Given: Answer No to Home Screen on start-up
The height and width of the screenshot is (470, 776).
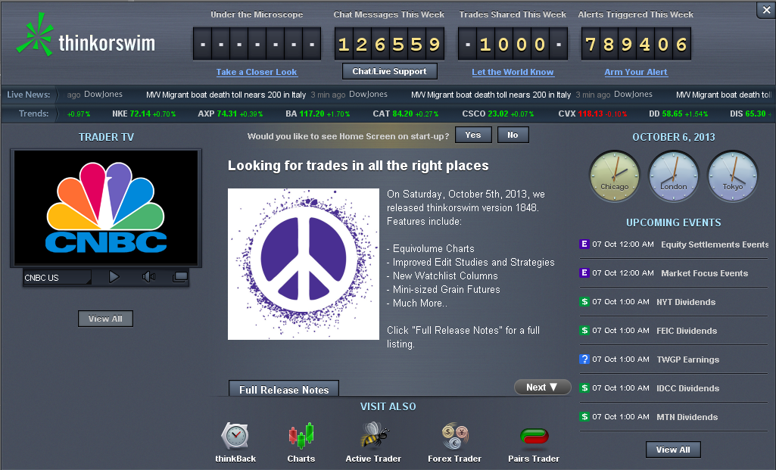Looking at the screenshot, I should (513, 135).
